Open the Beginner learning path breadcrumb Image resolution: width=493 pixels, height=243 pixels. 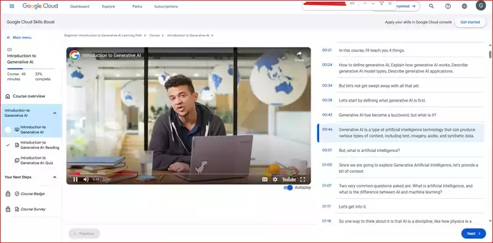click(x=103, y=36)
